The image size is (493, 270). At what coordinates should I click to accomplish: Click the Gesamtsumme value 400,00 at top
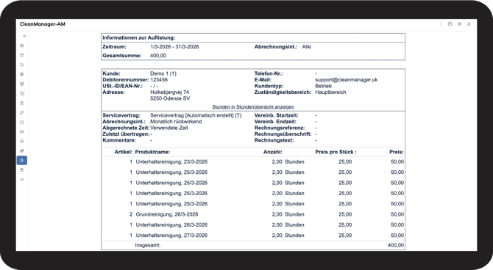tap(158, 56)
